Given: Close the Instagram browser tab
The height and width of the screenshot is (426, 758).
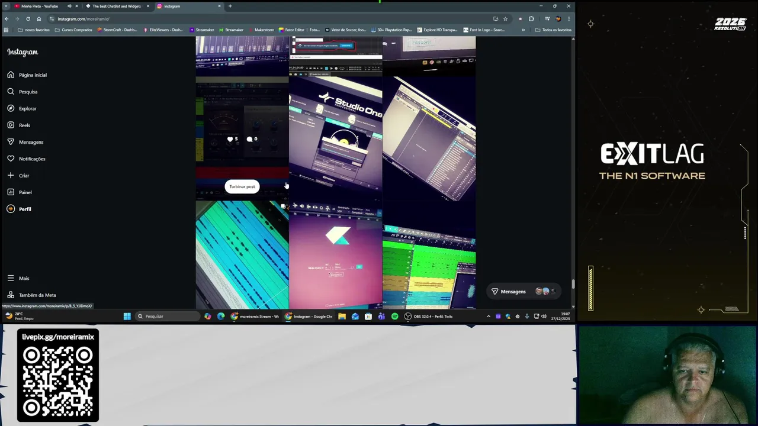Looking at the screenshot, I should tap(219, 6).
